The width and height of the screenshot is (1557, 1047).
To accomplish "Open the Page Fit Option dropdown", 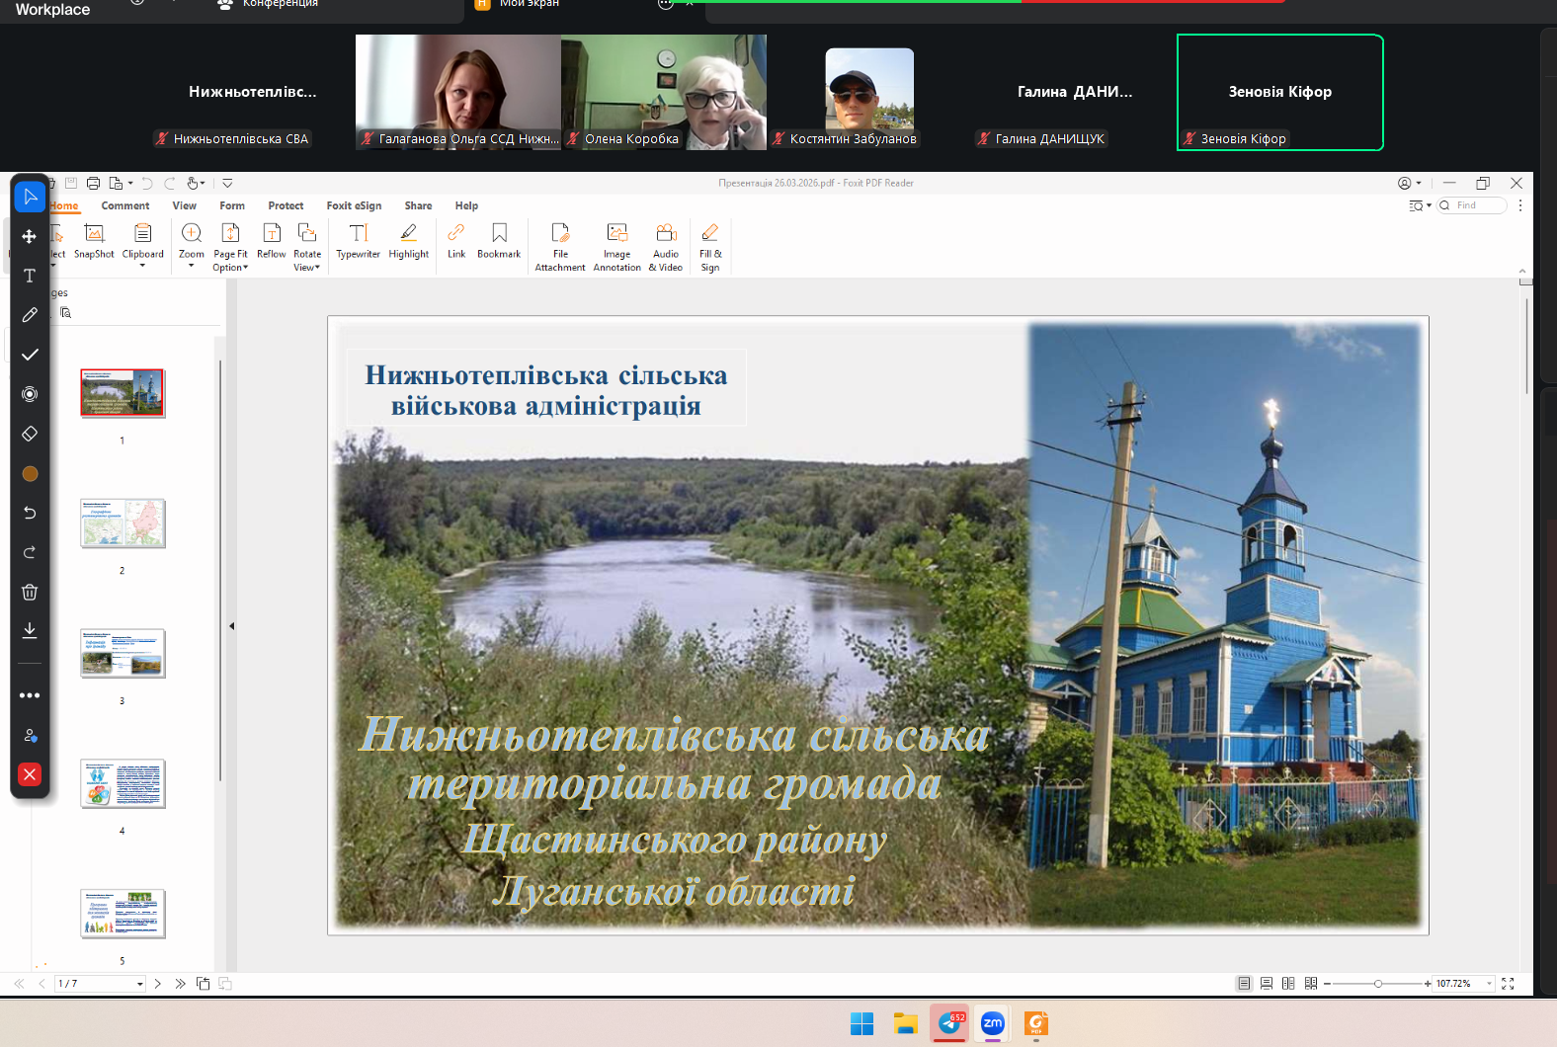I will (230, 268).
